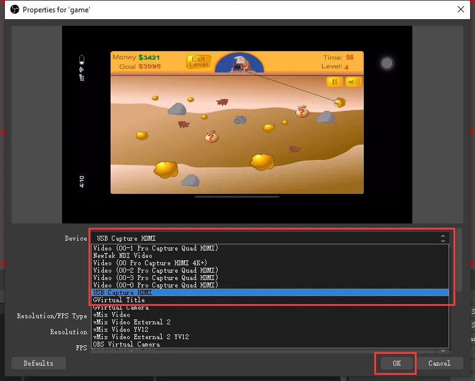
Task: Click the Level: 4 text
Action: click(x=335, y=66)
